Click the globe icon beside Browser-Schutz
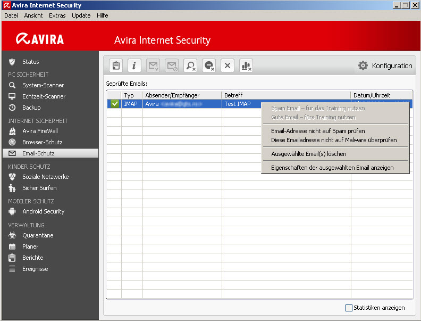The width and height of the screenshot is (421, 321). 12,142
